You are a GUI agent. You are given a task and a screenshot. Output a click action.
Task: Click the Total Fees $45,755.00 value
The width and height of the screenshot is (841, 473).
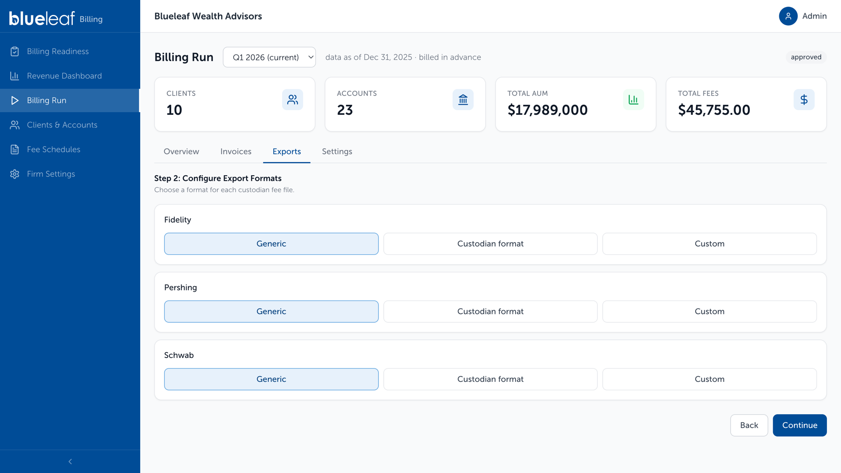coord(714,110)
